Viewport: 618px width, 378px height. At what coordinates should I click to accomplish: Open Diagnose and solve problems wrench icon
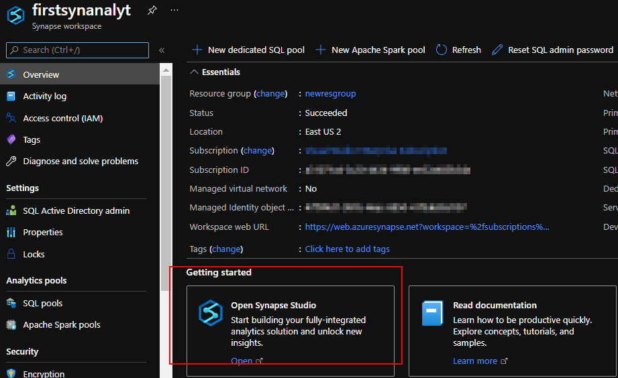point(11,161)
